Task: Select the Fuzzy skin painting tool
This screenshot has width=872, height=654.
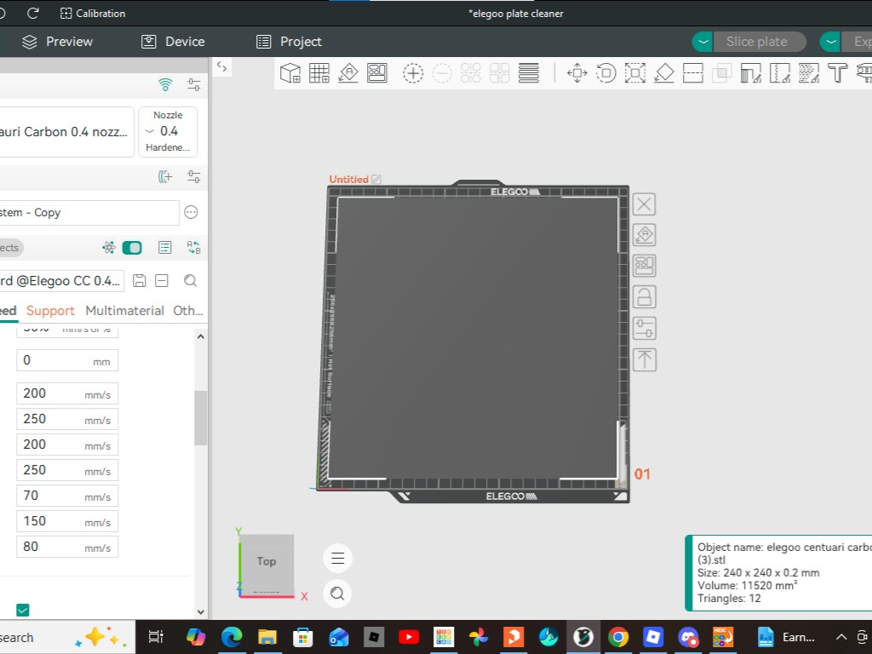Action: point(809,73)
